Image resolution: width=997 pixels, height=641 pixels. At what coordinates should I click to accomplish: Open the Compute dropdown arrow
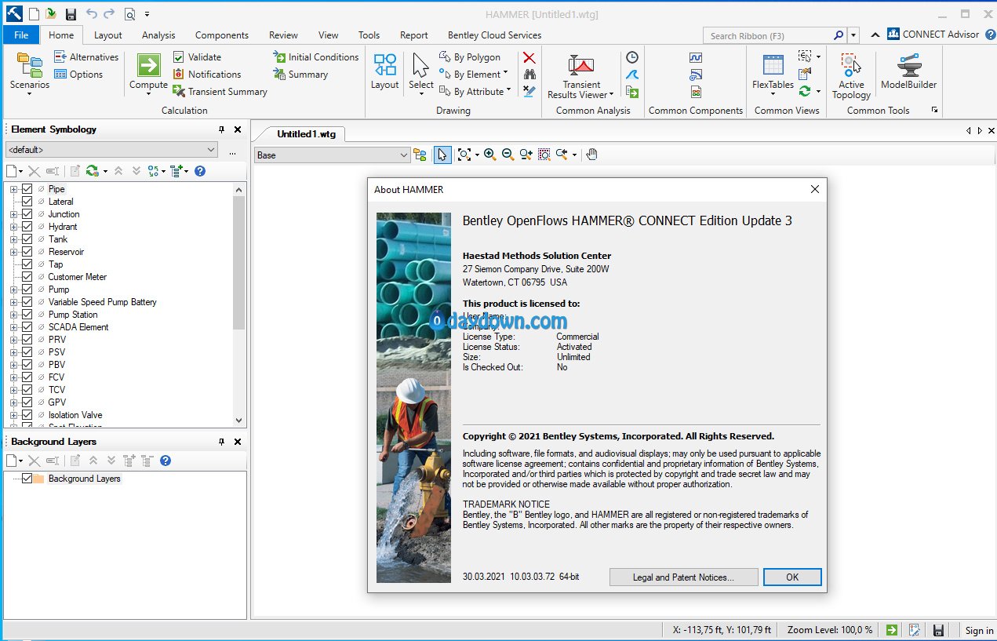148,94
